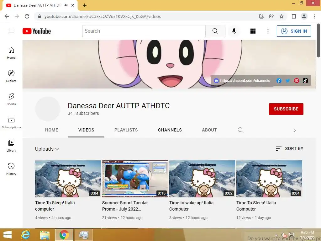Open Chrome three-dot menu
The height and width of the screenshot is (241, 321).
click(x=314, y=16)
